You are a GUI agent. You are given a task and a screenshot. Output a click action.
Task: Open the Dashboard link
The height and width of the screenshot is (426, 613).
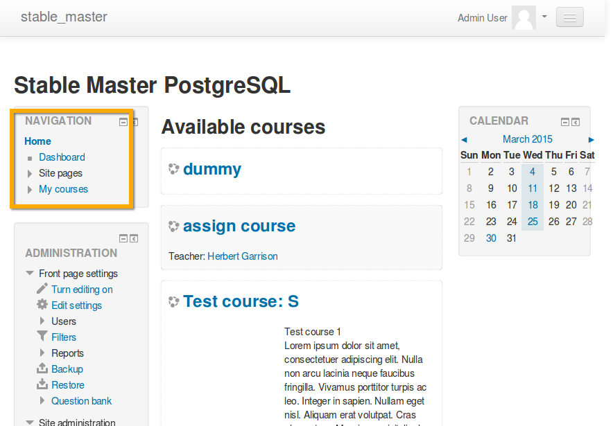(62, 157)
